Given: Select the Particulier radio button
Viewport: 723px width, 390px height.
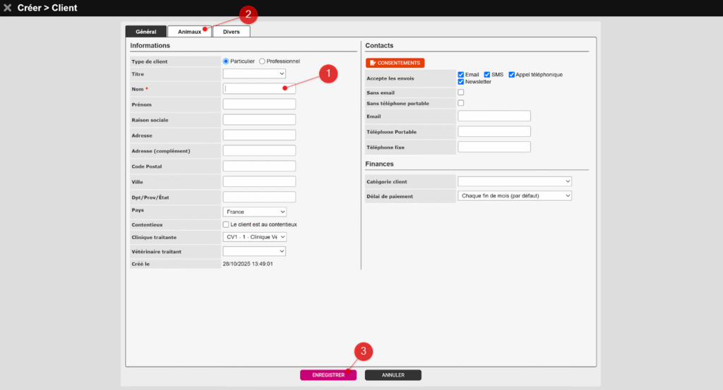Looking at the screenshot, I should pyautogui.click(x=227, y=61).
